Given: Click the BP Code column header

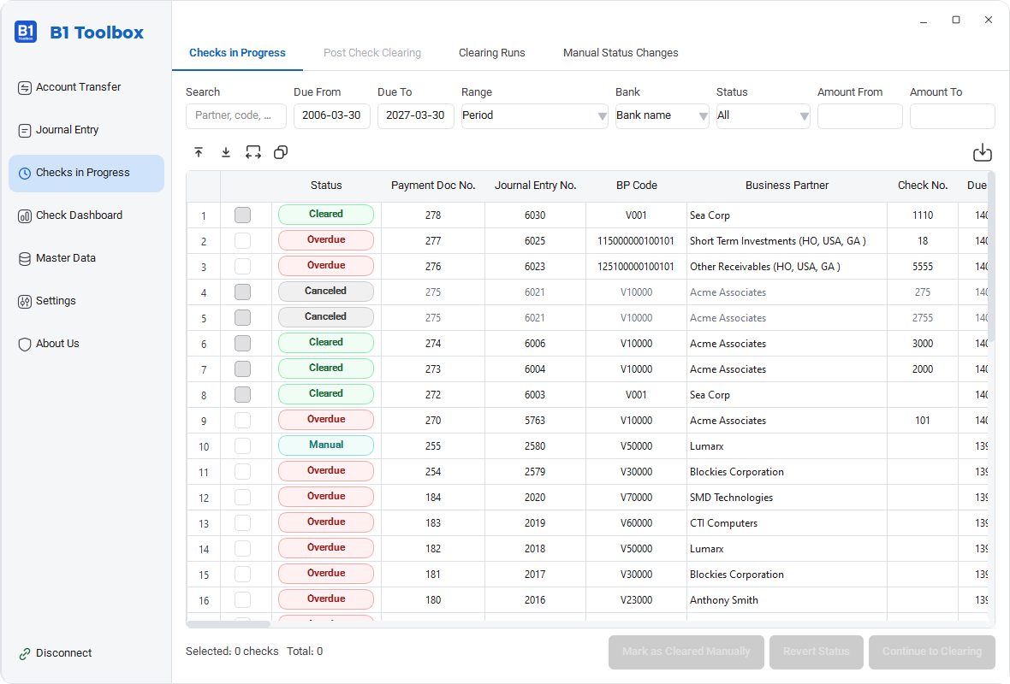Looking at the screenshot, I should coord(637,186).
